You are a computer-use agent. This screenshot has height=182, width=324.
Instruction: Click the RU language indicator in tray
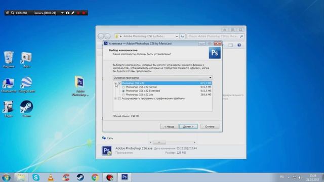[282, 177]
